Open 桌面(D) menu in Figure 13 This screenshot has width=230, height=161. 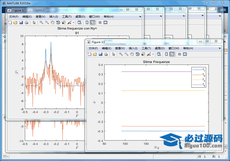[x=160, y=48]
